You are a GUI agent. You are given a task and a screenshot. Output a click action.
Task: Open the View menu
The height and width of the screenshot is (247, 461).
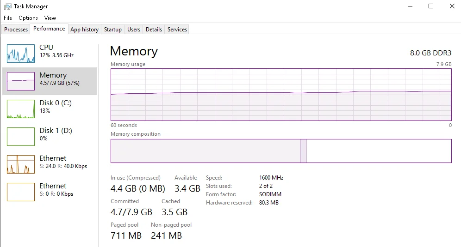tap(50, 18)
